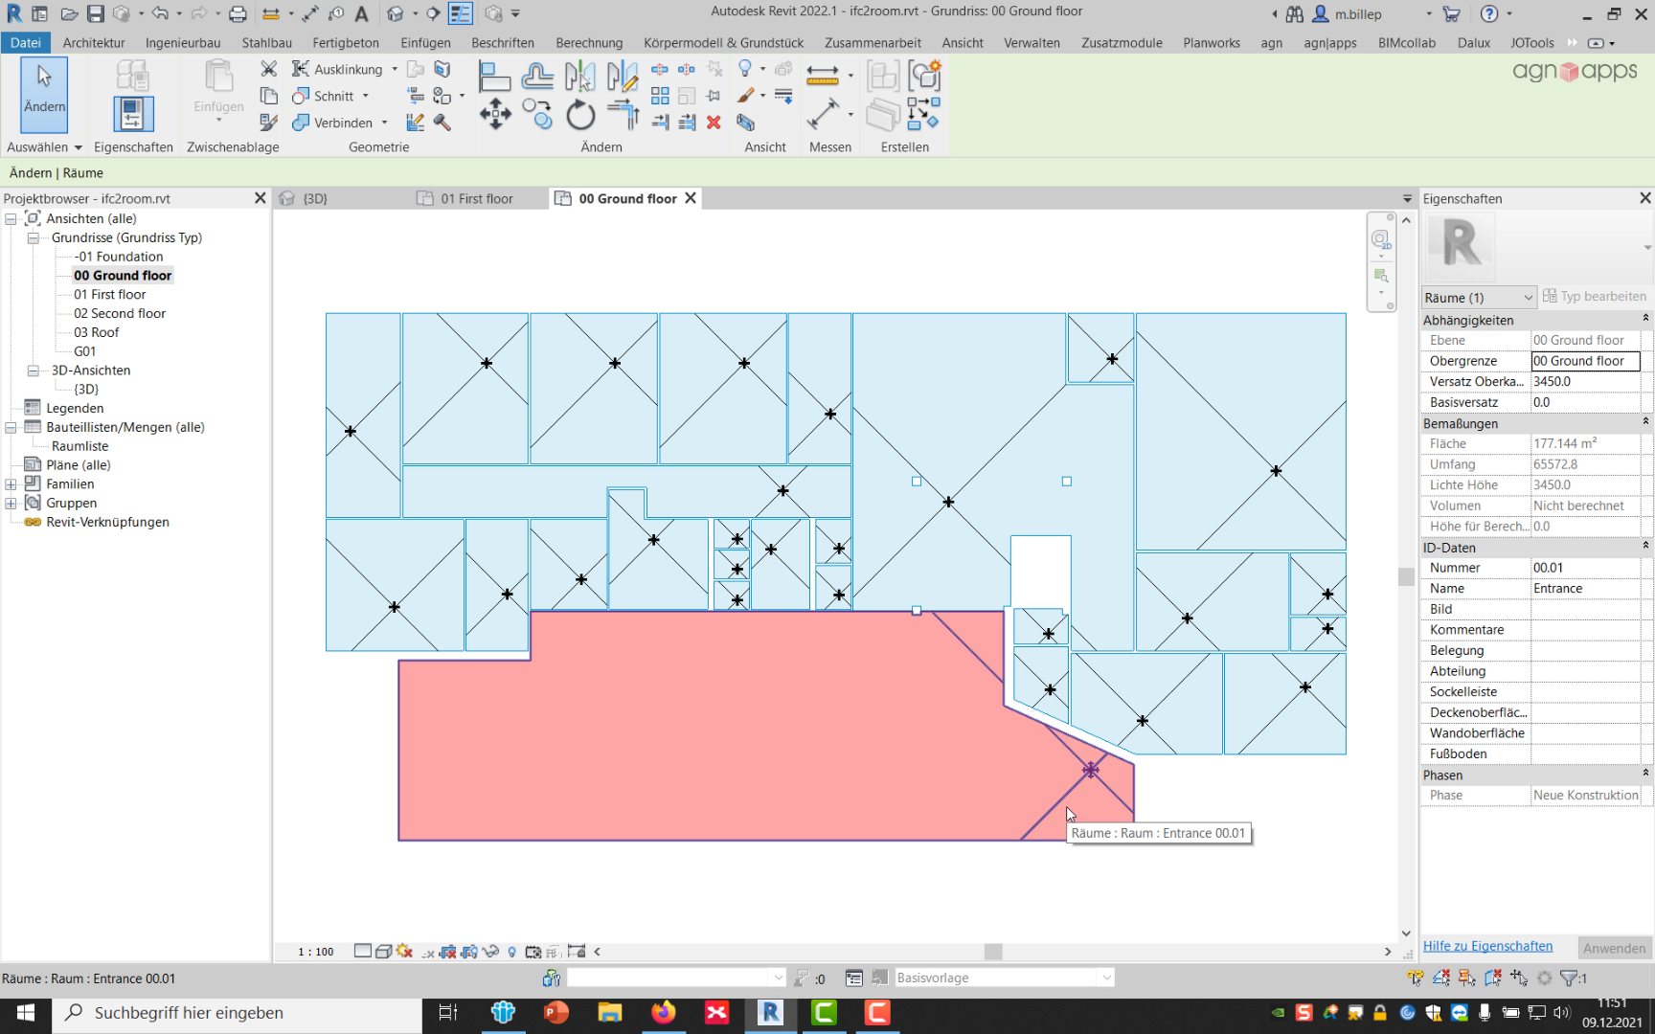Click the Name field with Entrance

(x=1585, y=589)
